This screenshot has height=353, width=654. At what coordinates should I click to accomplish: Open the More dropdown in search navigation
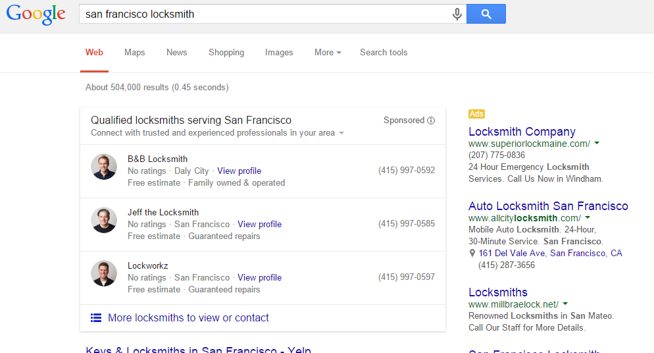pos(328,53)
